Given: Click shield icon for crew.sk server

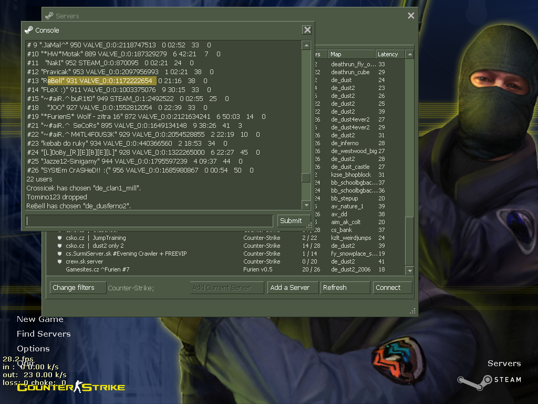Looking at the screenshot, I should tap(60, 261).
